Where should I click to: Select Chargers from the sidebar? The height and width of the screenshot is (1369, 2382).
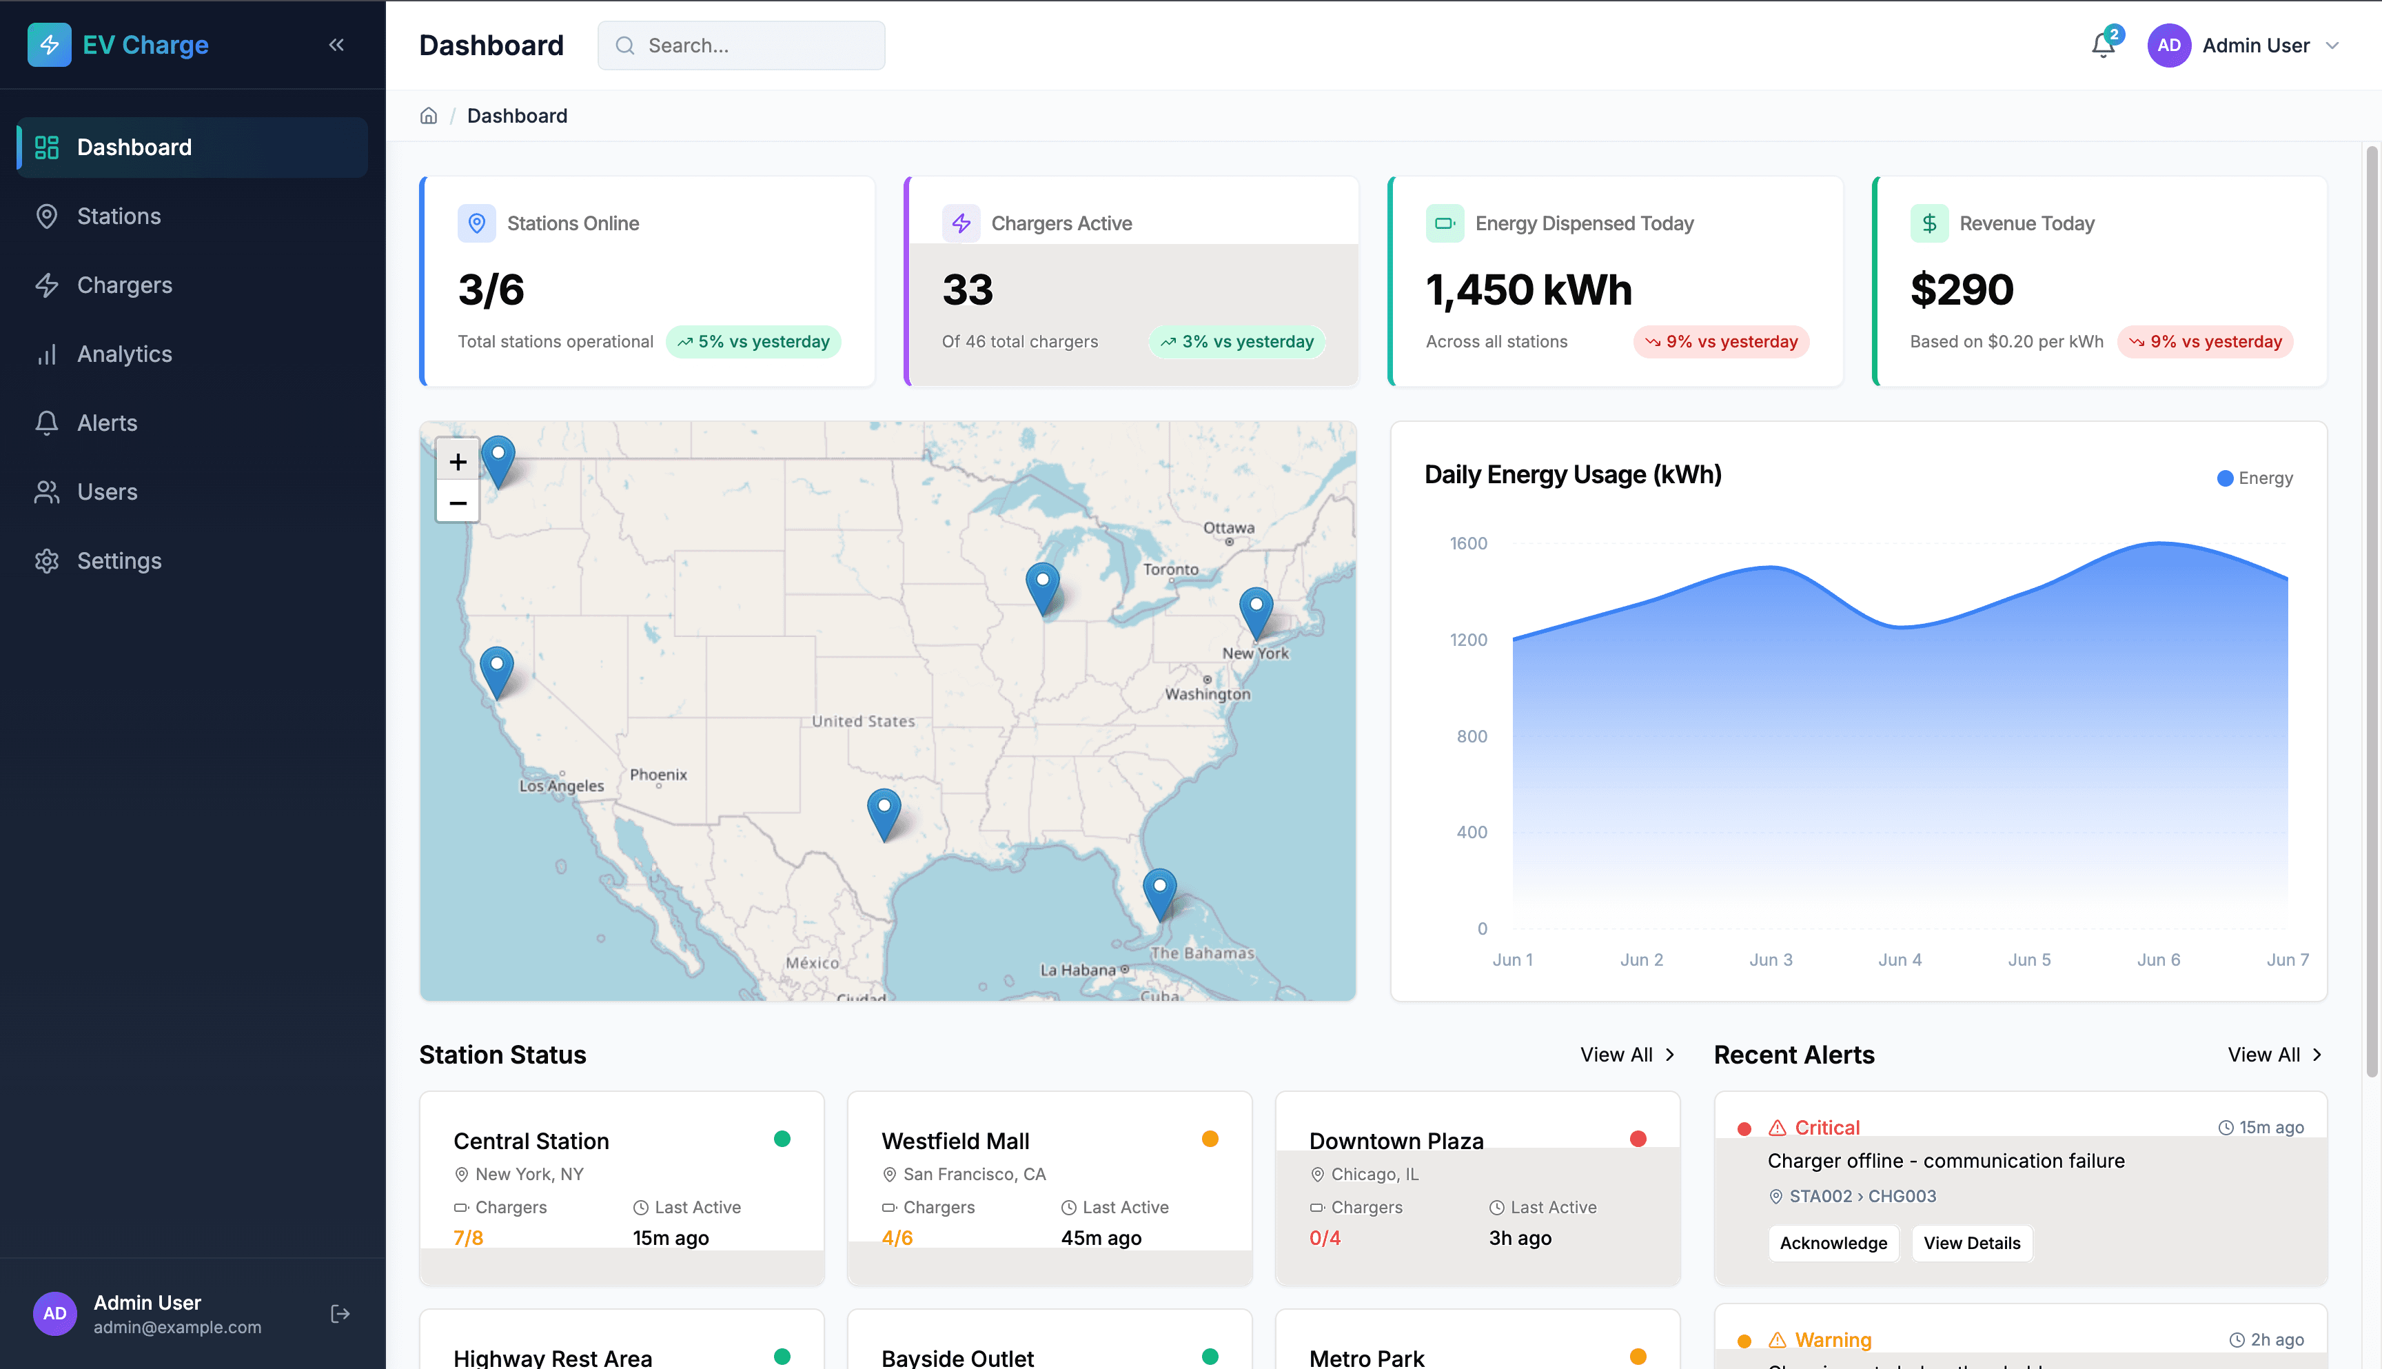pos(124,285)
